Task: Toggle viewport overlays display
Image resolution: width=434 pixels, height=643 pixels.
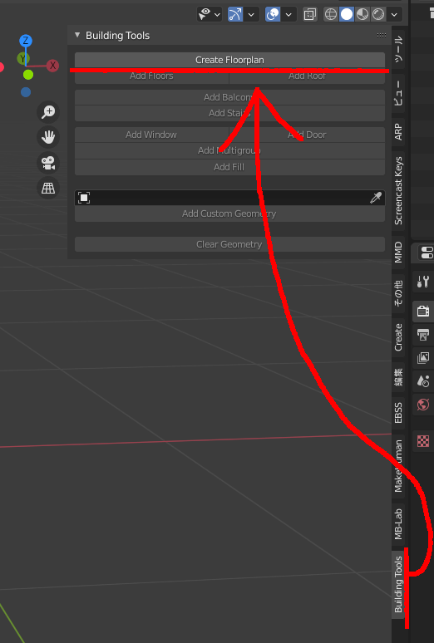Action: point(273,14)
